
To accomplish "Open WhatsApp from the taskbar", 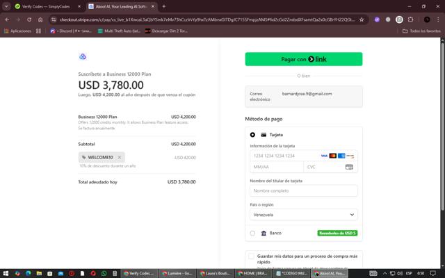I will click(104, 273).
